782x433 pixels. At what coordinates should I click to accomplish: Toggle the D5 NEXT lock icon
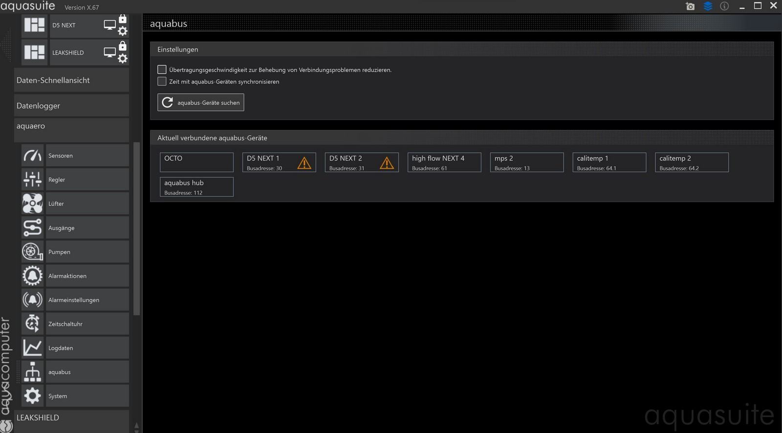click(123, 19)
